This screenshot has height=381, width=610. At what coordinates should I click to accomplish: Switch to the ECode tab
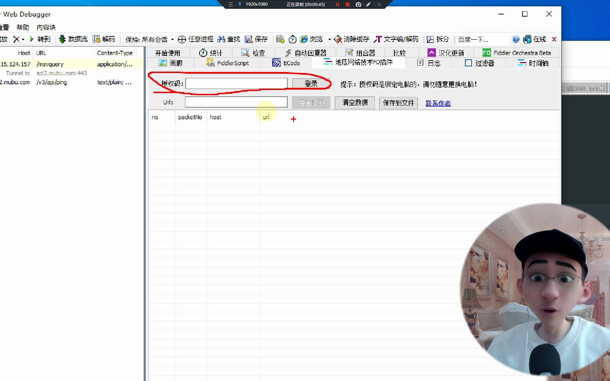[x=286, y=63]
